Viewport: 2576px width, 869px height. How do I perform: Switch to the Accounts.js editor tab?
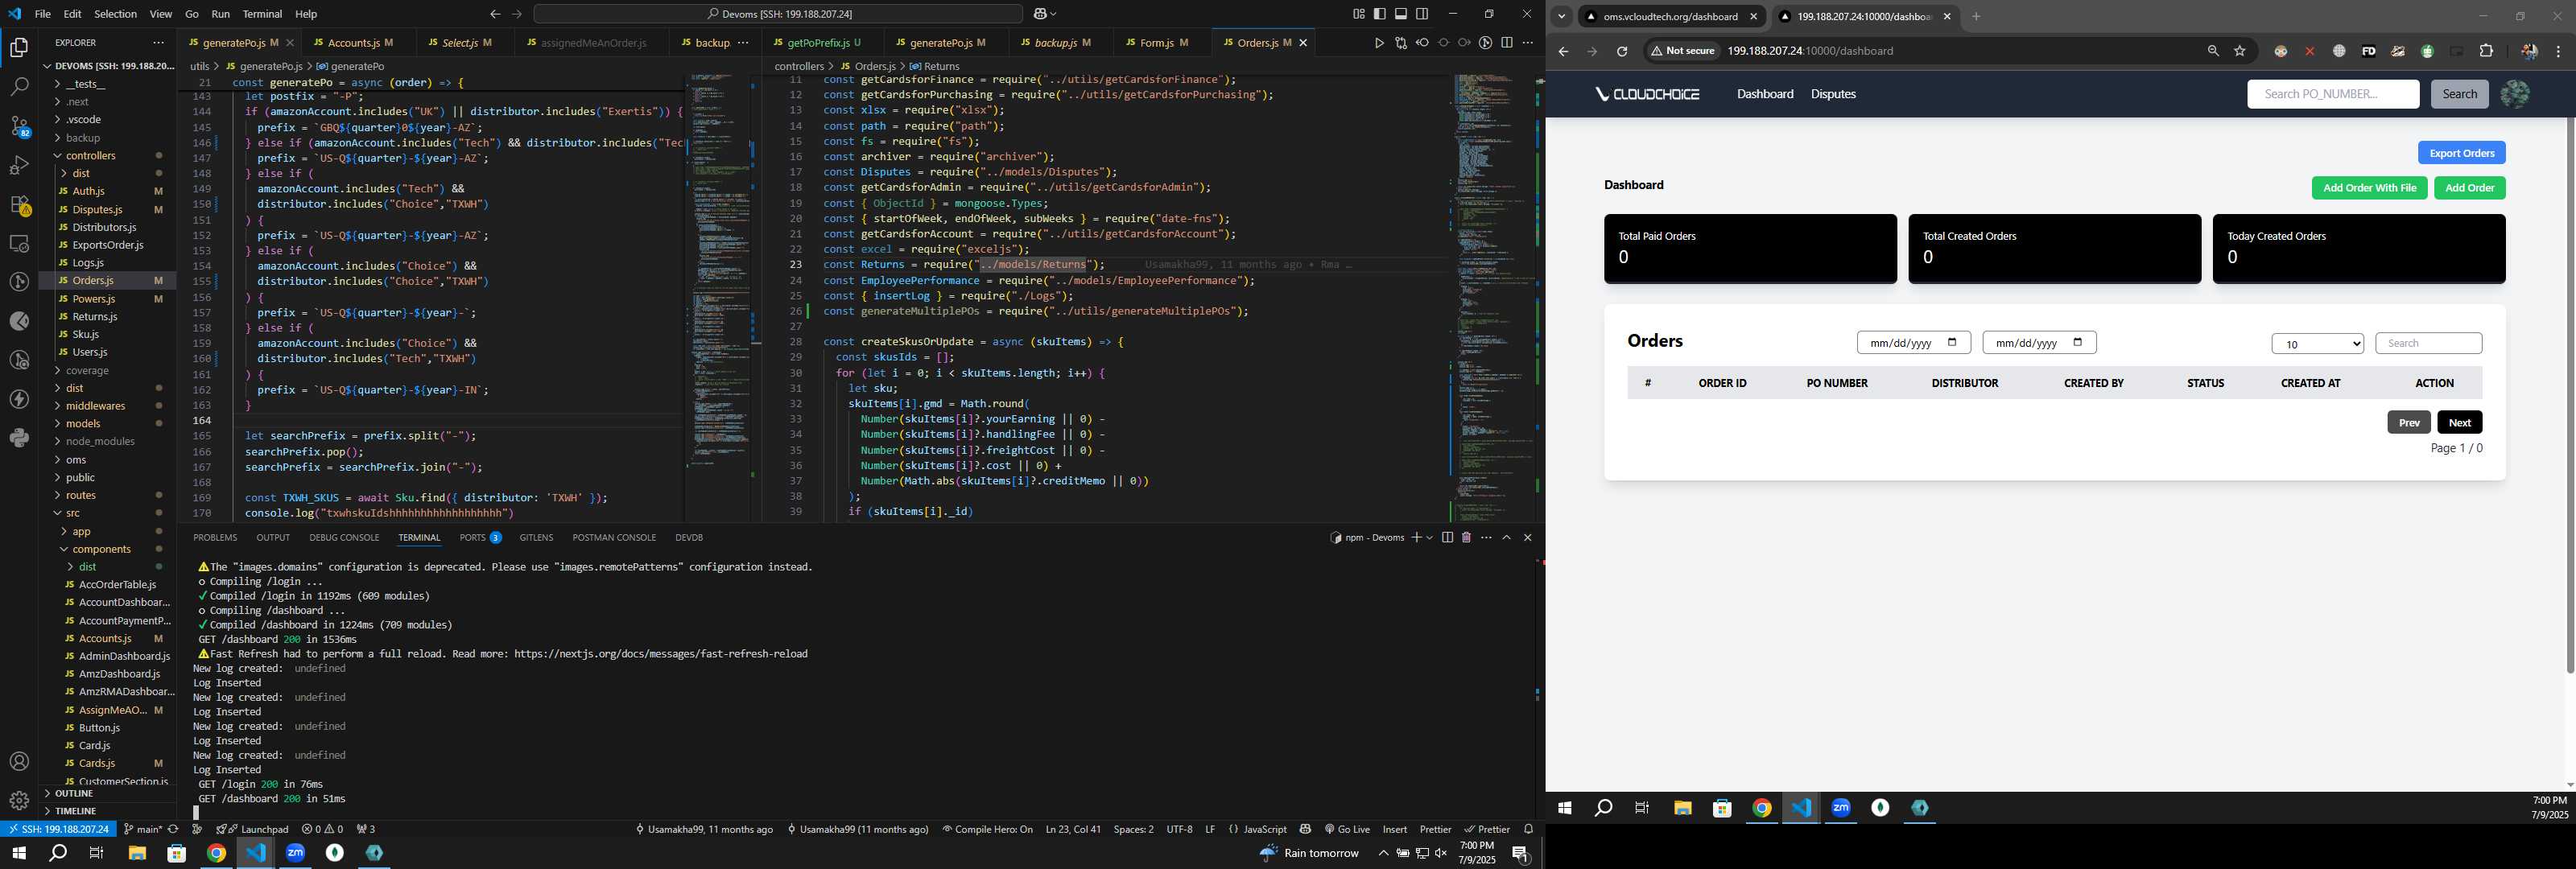354,43
